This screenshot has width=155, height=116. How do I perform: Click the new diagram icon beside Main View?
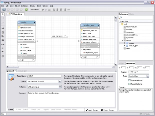tap(8, 14)
